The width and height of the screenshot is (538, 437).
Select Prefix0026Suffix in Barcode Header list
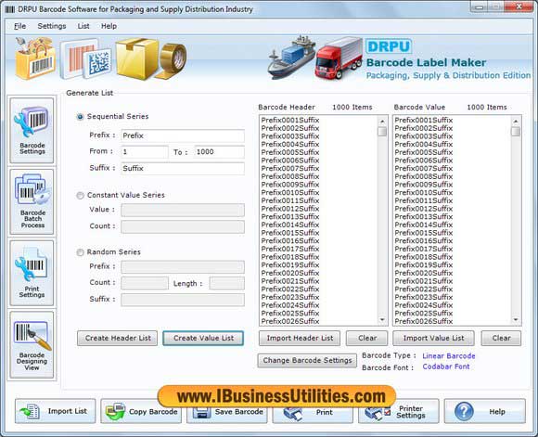click(290, 321)
